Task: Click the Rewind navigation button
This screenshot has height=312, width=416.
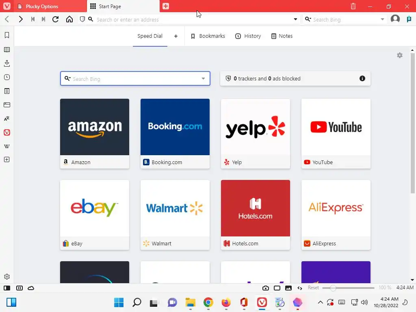Action: pyautogui.click(x=33, y=19)
